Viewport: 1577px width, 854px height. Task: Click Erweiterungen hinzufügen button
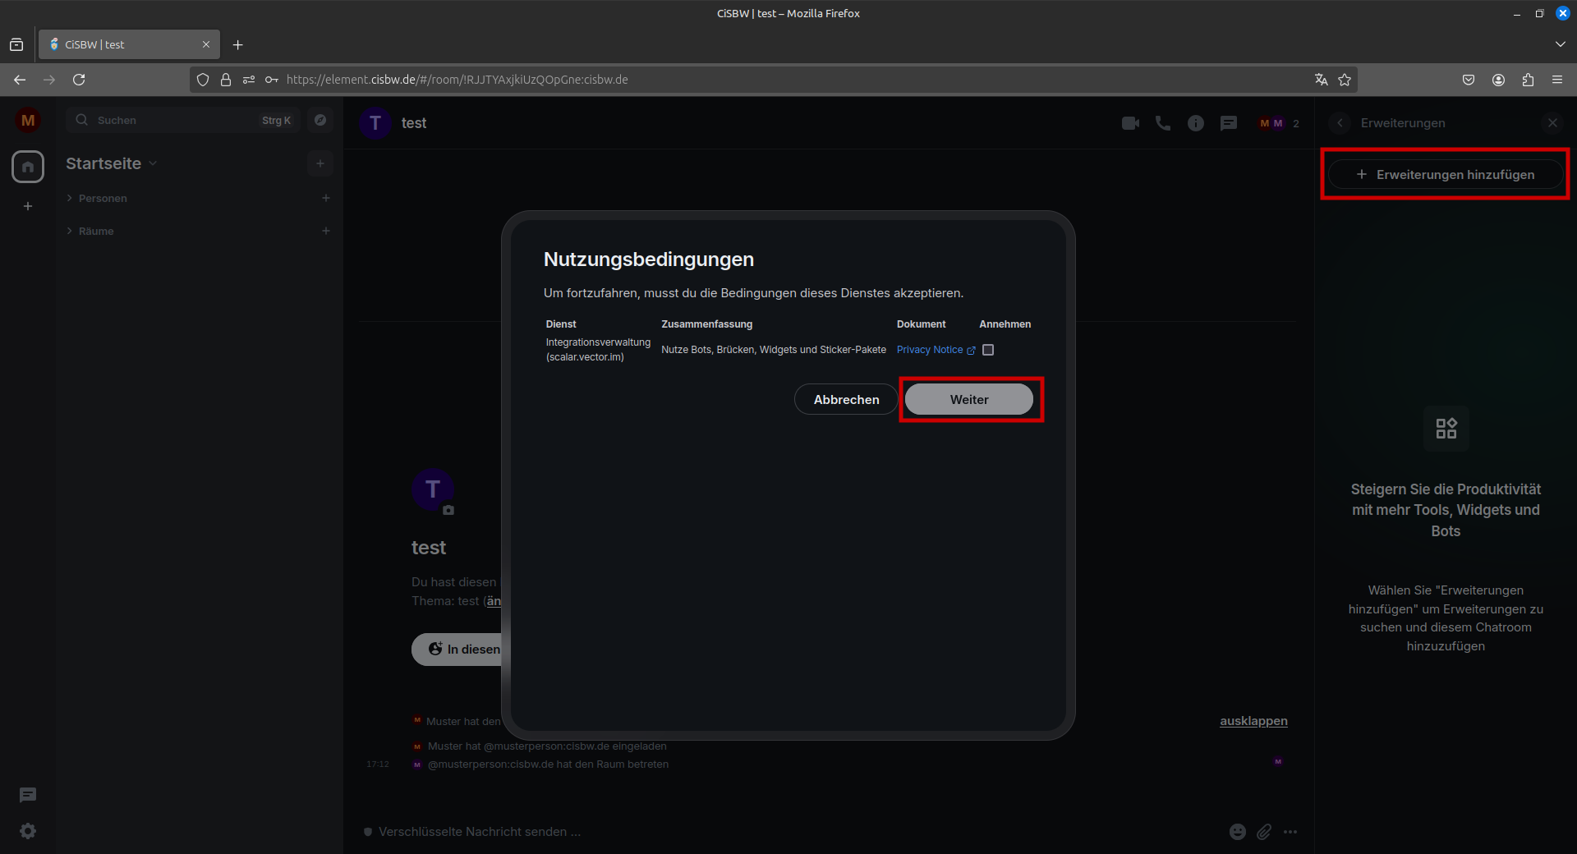[x=1446, y=175]
